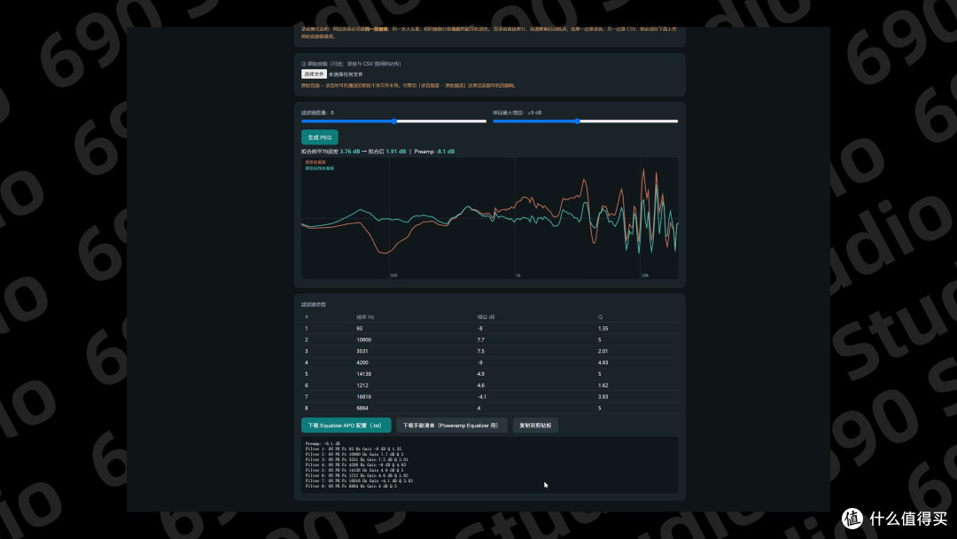Click the "Filter 1" line in the output text
Image resolution: width=957 pixels, height=539 pixels.
(354, 449)
